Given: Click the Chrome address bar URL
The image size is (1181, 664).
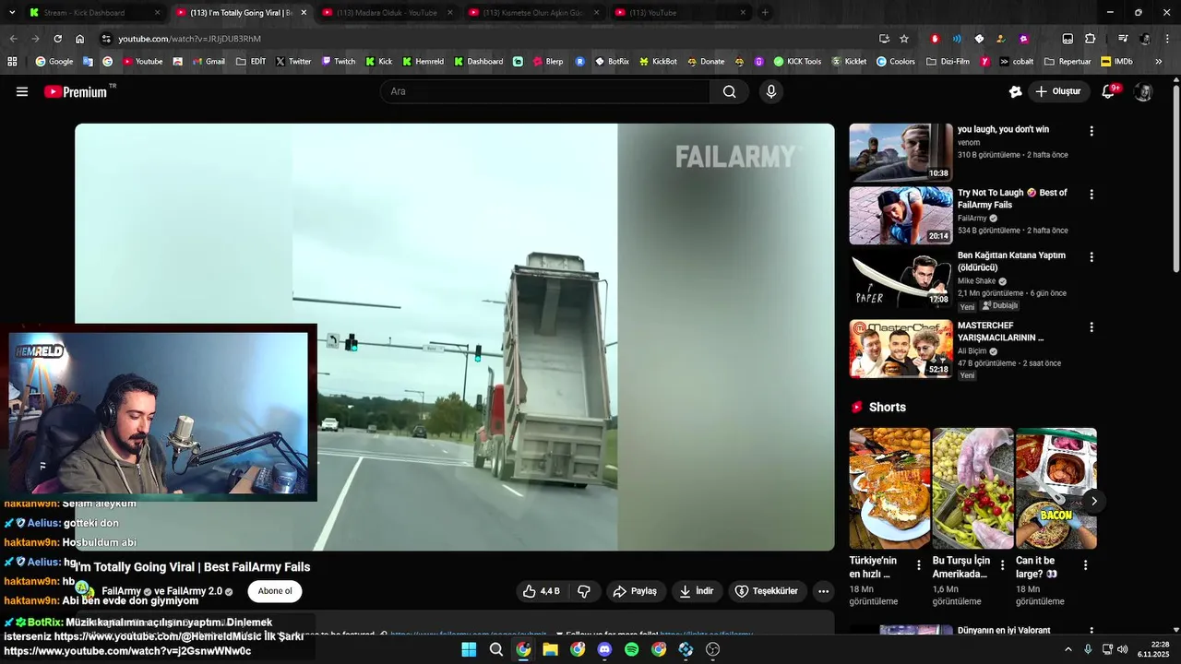Looking at the screenshot, I should coord(189,39).
